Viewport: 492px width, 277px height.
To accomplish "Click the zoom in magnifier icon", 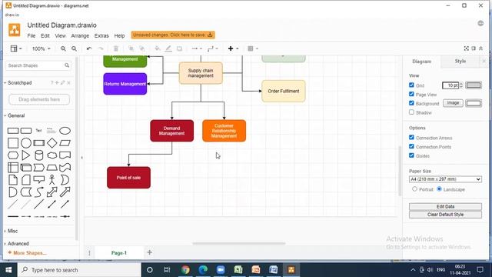I will click(63, 48).
